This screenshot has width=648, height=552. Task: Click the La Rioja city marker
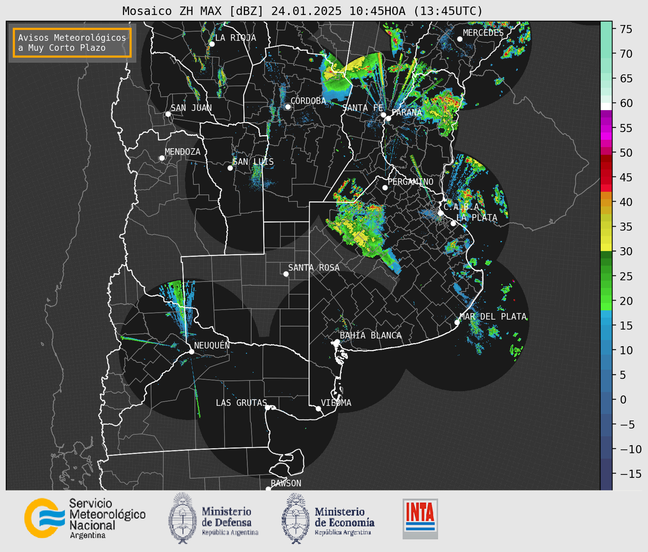(212, 44)
